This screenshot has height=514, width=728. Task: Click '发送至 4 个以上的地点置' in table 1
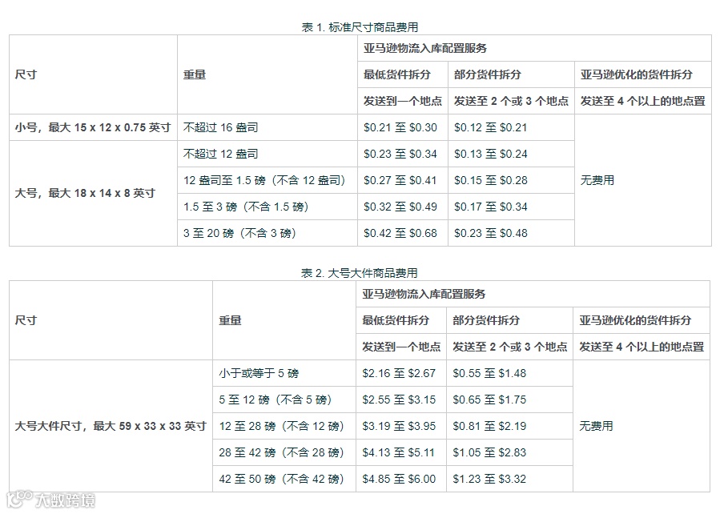tap(642, 101)
